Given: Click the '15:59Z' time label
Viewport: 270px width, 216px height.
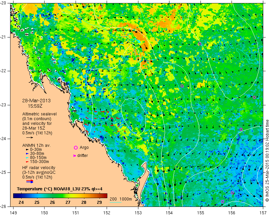Looking at the screenshot, I should [x=35, y=106].
